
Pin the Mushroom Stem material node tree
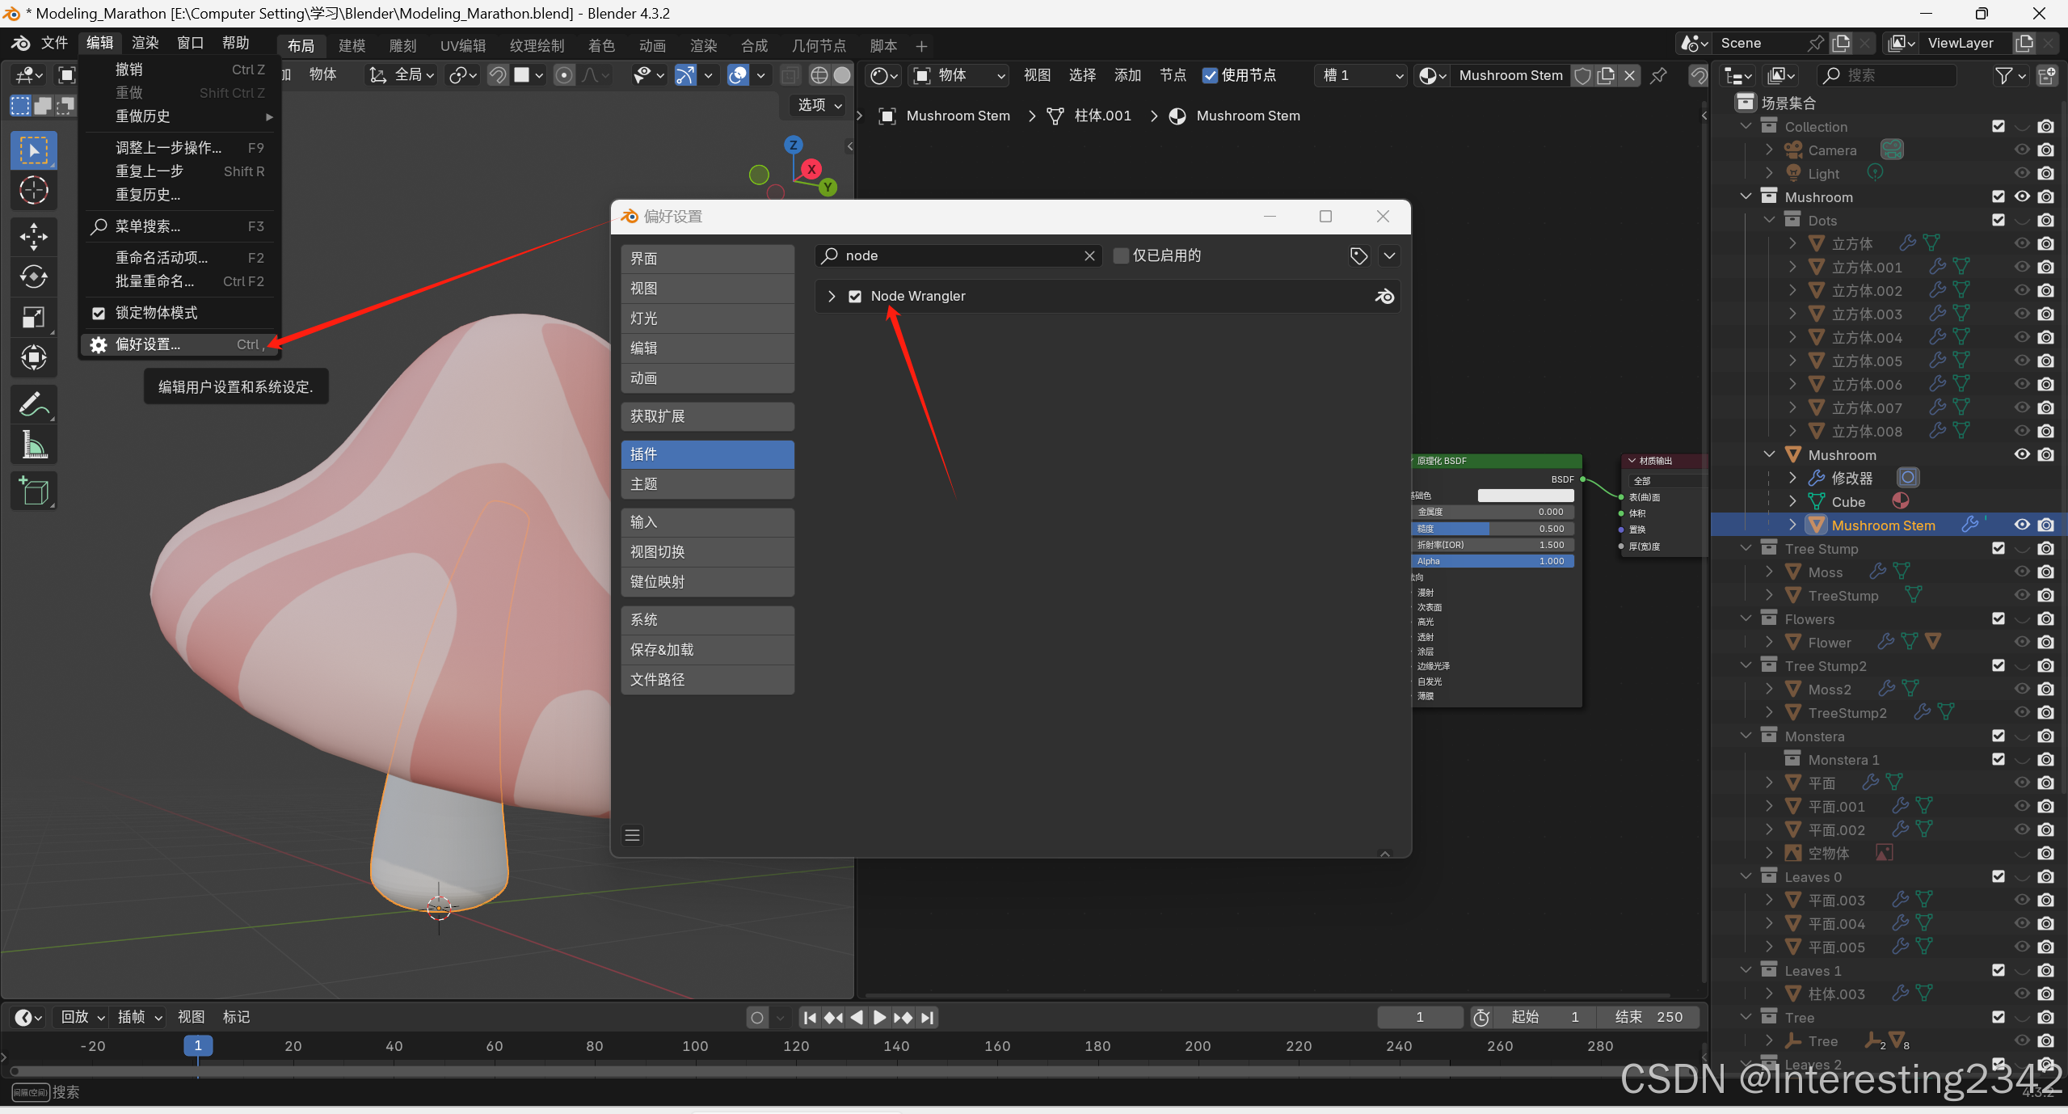(1658, 75)
